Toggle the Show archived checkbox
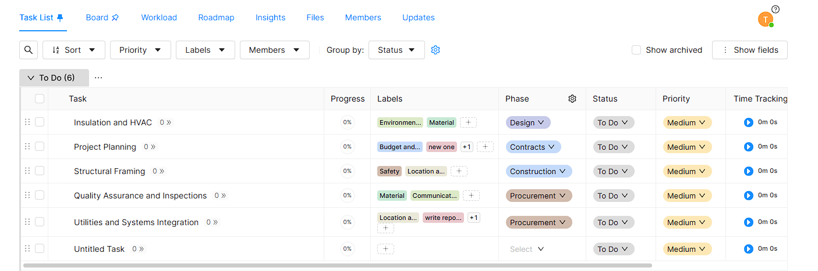 click(636, 50)
